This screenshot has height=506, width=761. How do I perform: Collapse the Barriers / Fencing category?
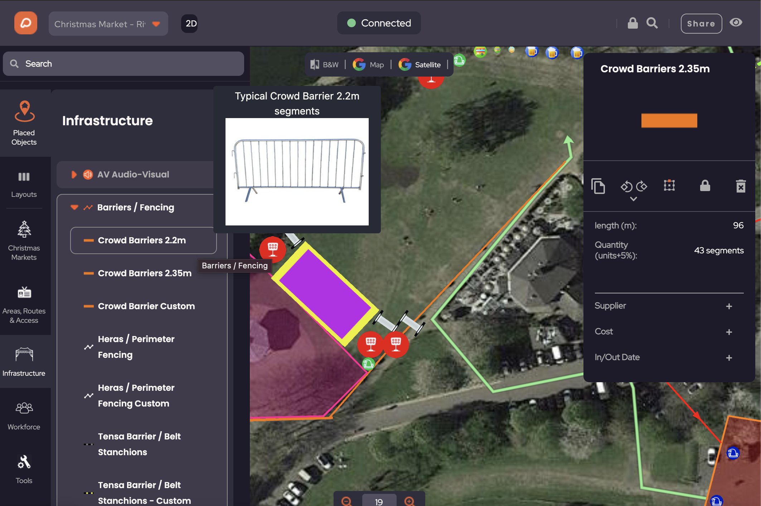tap(74, 207)
